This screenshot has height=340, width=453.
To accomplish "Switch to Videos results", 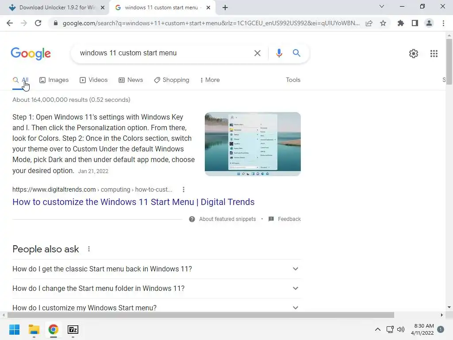I will 94,80.
